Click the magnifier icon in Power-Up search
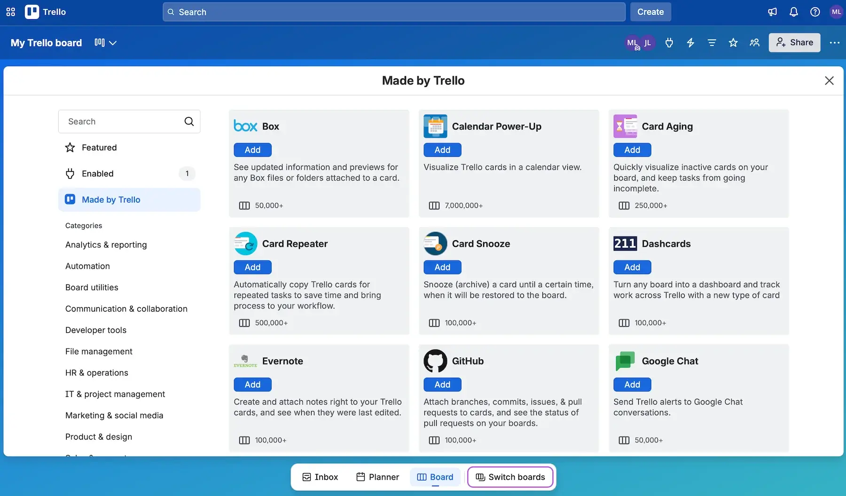 189,122
